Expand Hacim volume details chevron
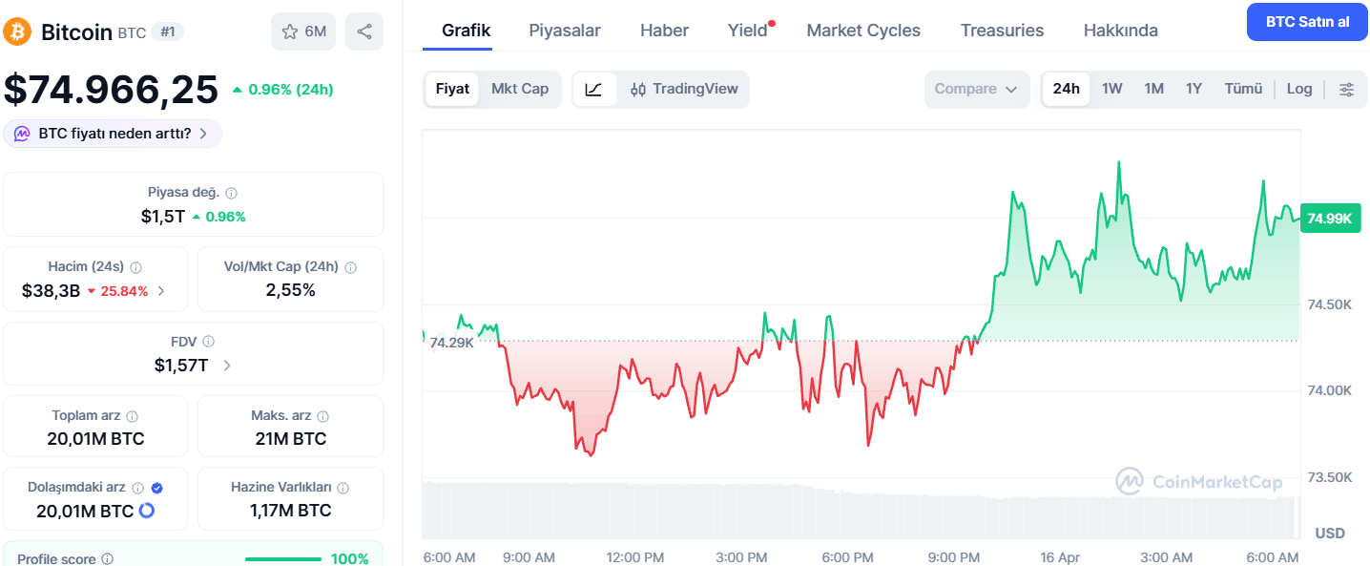 161,291
